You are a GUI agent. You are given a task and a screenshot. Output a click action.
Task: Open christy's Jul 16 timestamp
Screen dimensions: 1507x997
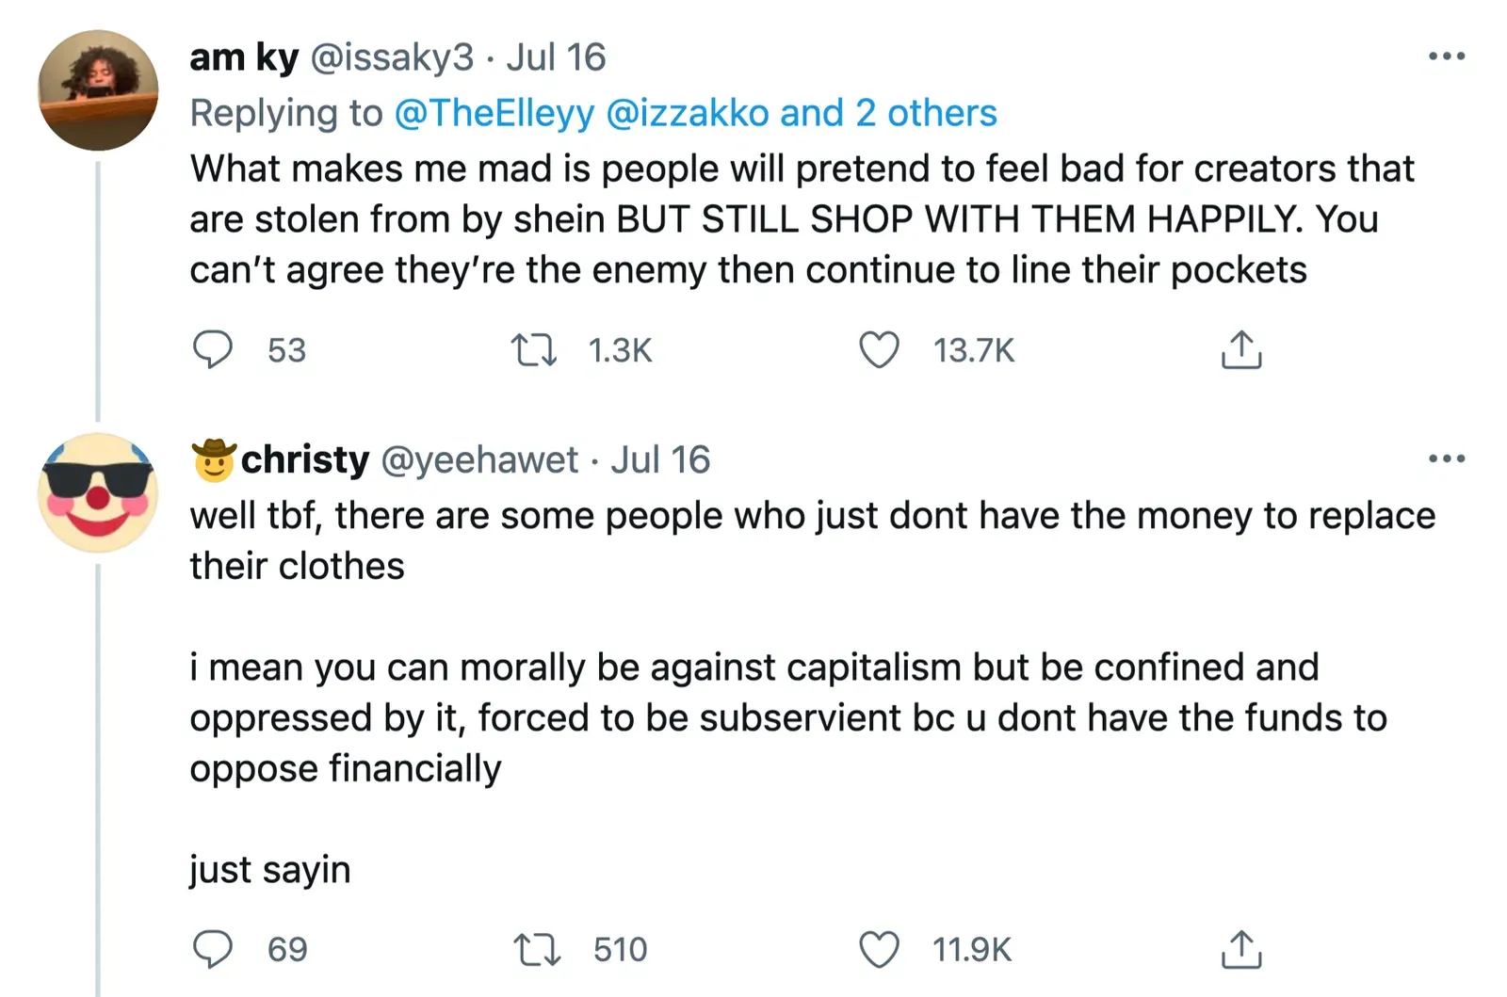tap(660, 459)
